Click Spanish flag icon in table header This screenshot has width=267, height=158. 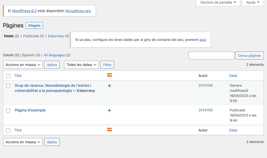coord(110,75)
